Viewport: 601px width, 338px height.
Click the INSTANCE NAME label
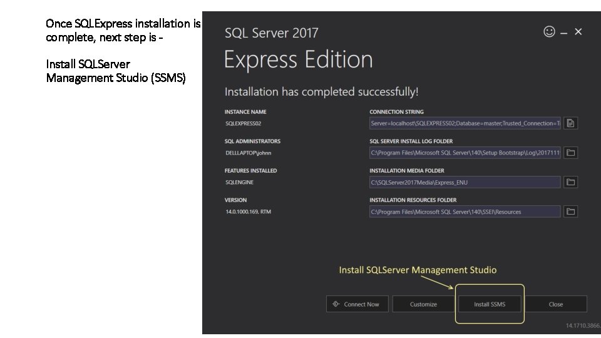(x=245, y=112)
